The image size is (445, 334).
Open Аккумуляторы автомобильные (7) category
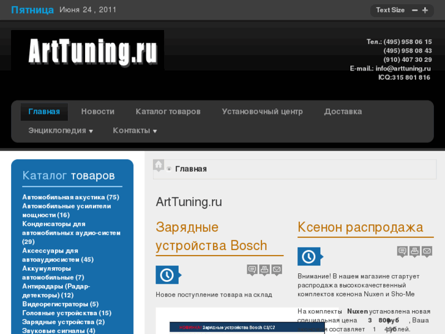tap(53, 273)
